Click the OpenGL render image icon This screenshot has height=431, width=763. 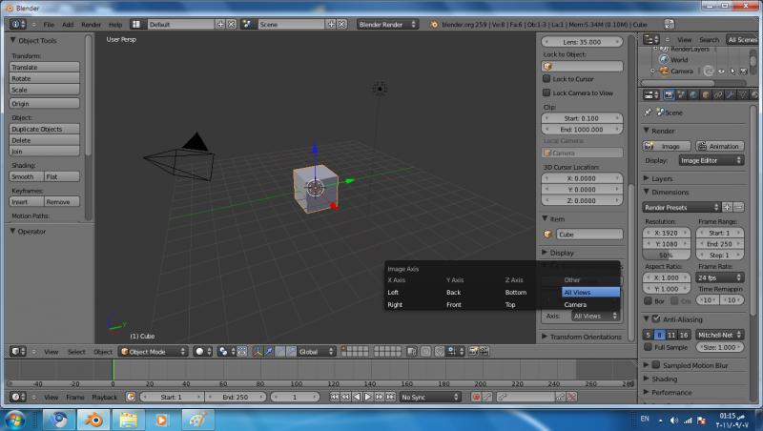point(472,351)
